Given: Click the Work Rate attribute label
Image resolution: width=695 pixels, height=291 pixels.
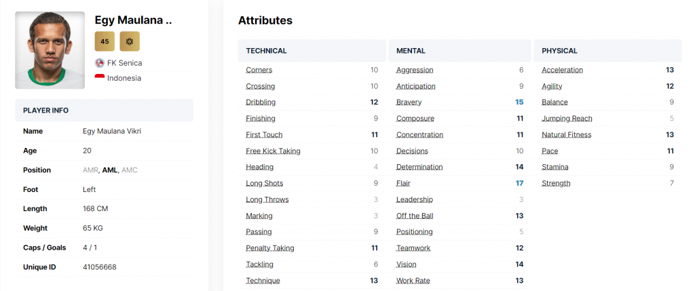Looking at the screenshot, I should (x=413, y=281).
